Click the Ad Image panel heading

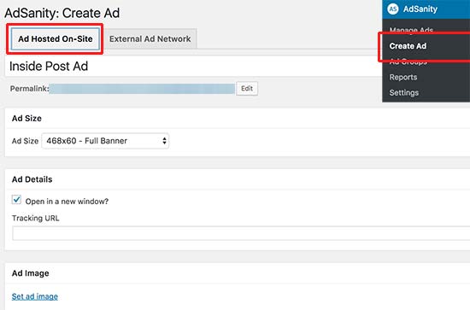[x=30, y=273]
